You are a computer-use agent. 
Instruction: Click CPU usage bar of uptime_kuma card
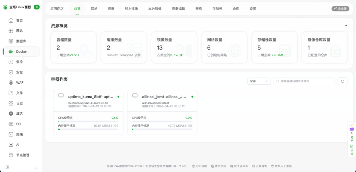click(88, 121)
